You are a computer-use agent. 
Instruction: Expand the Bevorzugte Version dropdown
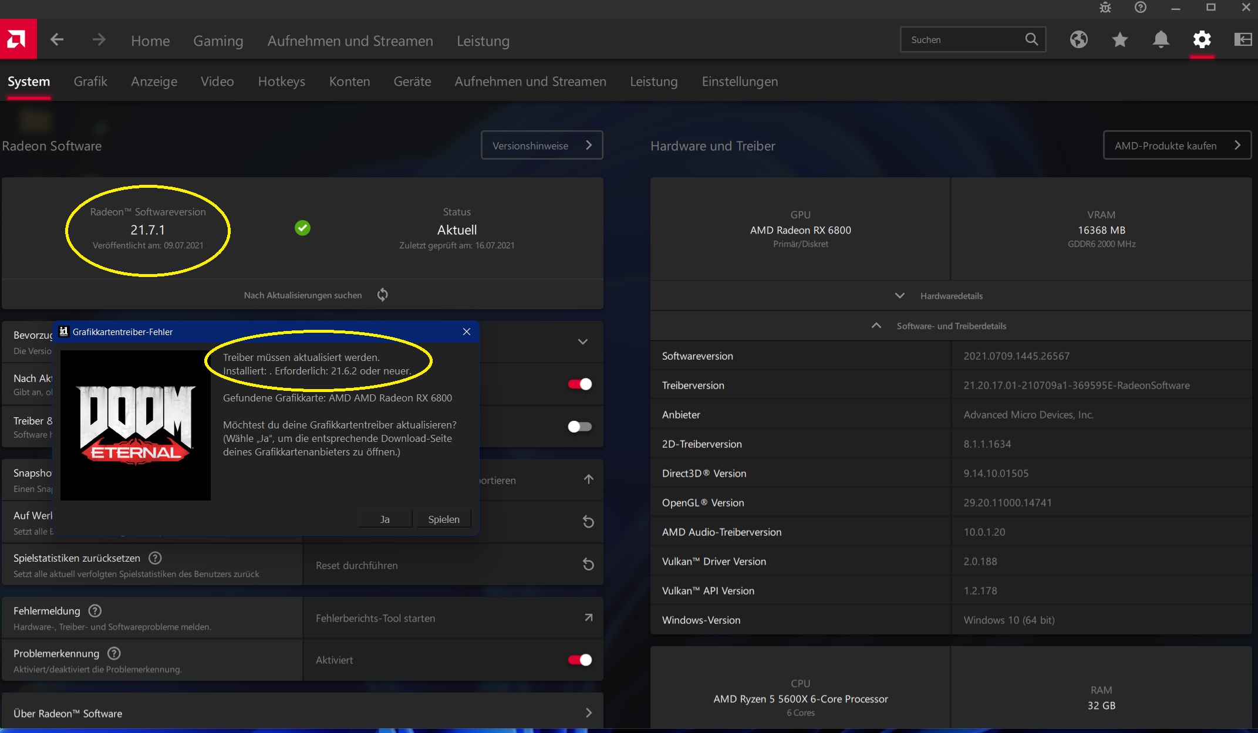[x=583, y=342]
